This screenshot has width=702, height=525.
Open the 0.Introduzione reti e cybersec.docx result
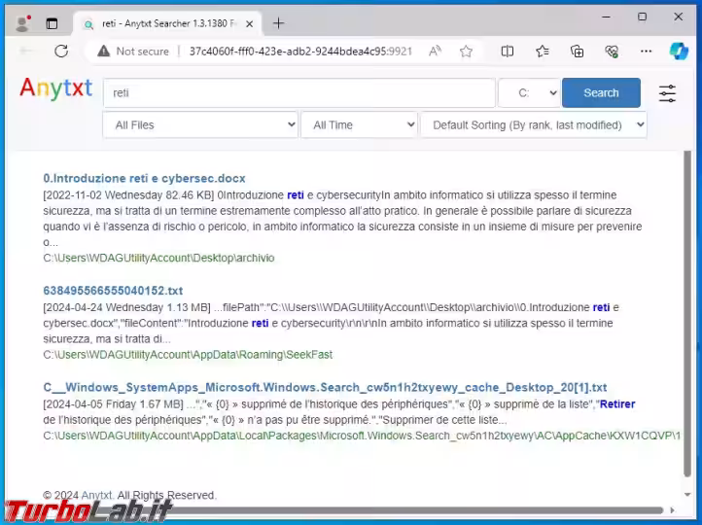pos(144,178)
